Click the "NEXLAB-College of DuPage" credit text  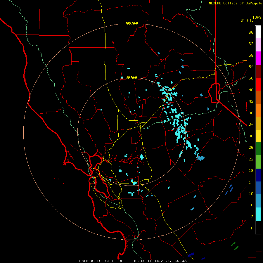coord(234,3)
